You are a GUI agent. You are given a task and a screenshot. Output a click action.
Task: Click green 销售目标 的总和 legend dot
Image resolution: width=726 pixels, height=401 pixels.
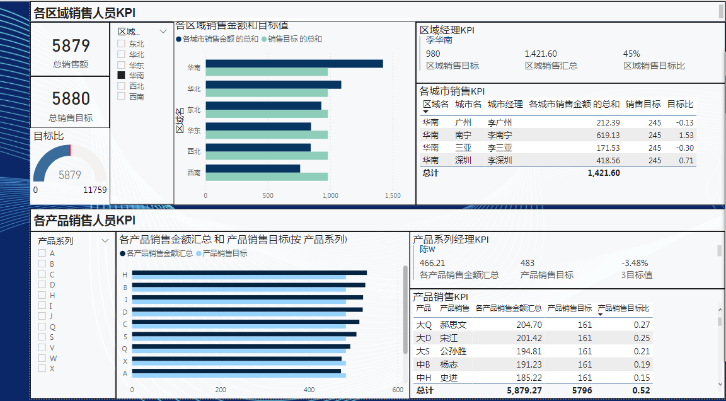click(x=265, y=39)
